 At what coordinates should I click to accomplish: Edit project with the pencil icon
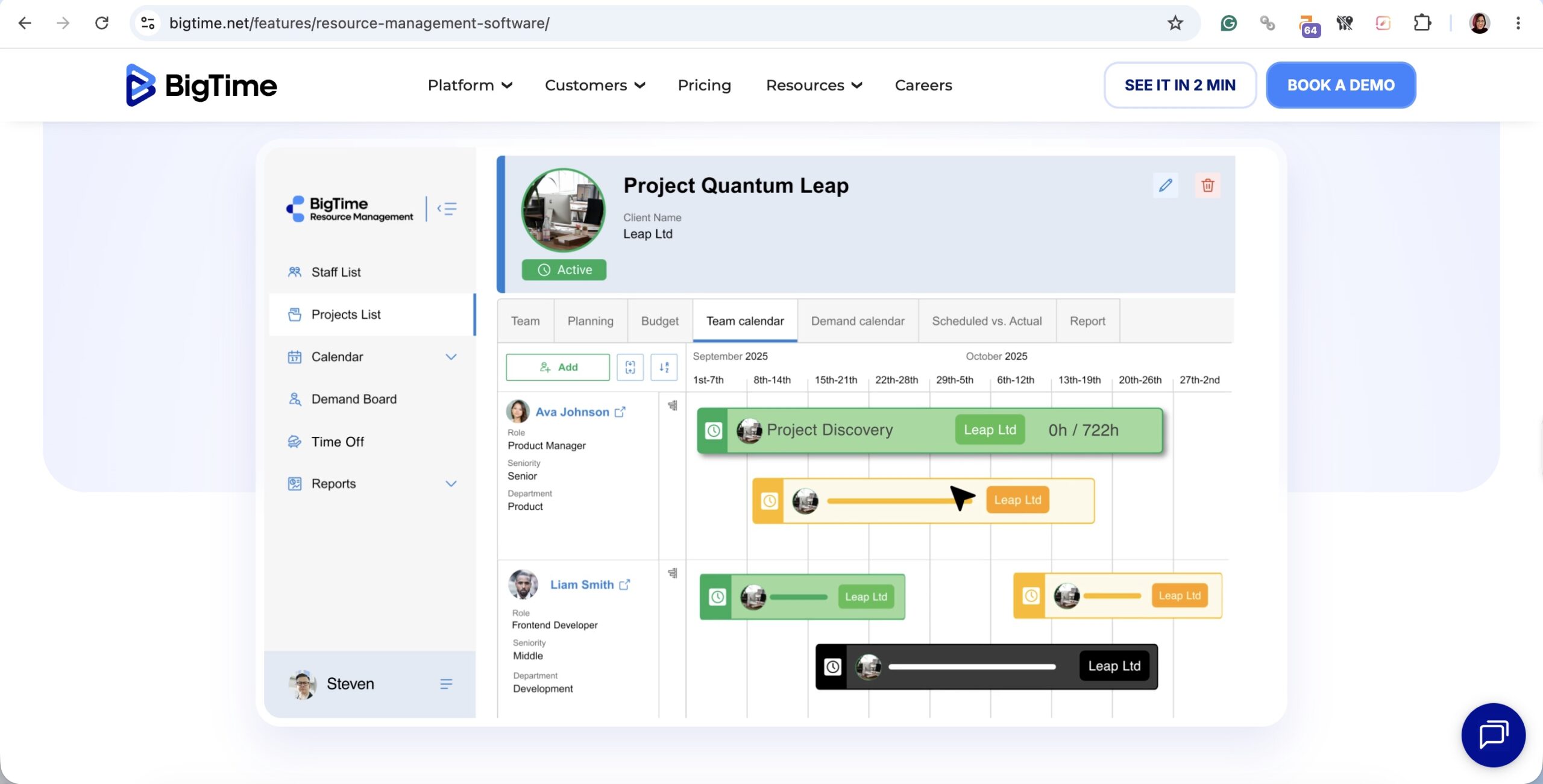(x=1166, y=185)
